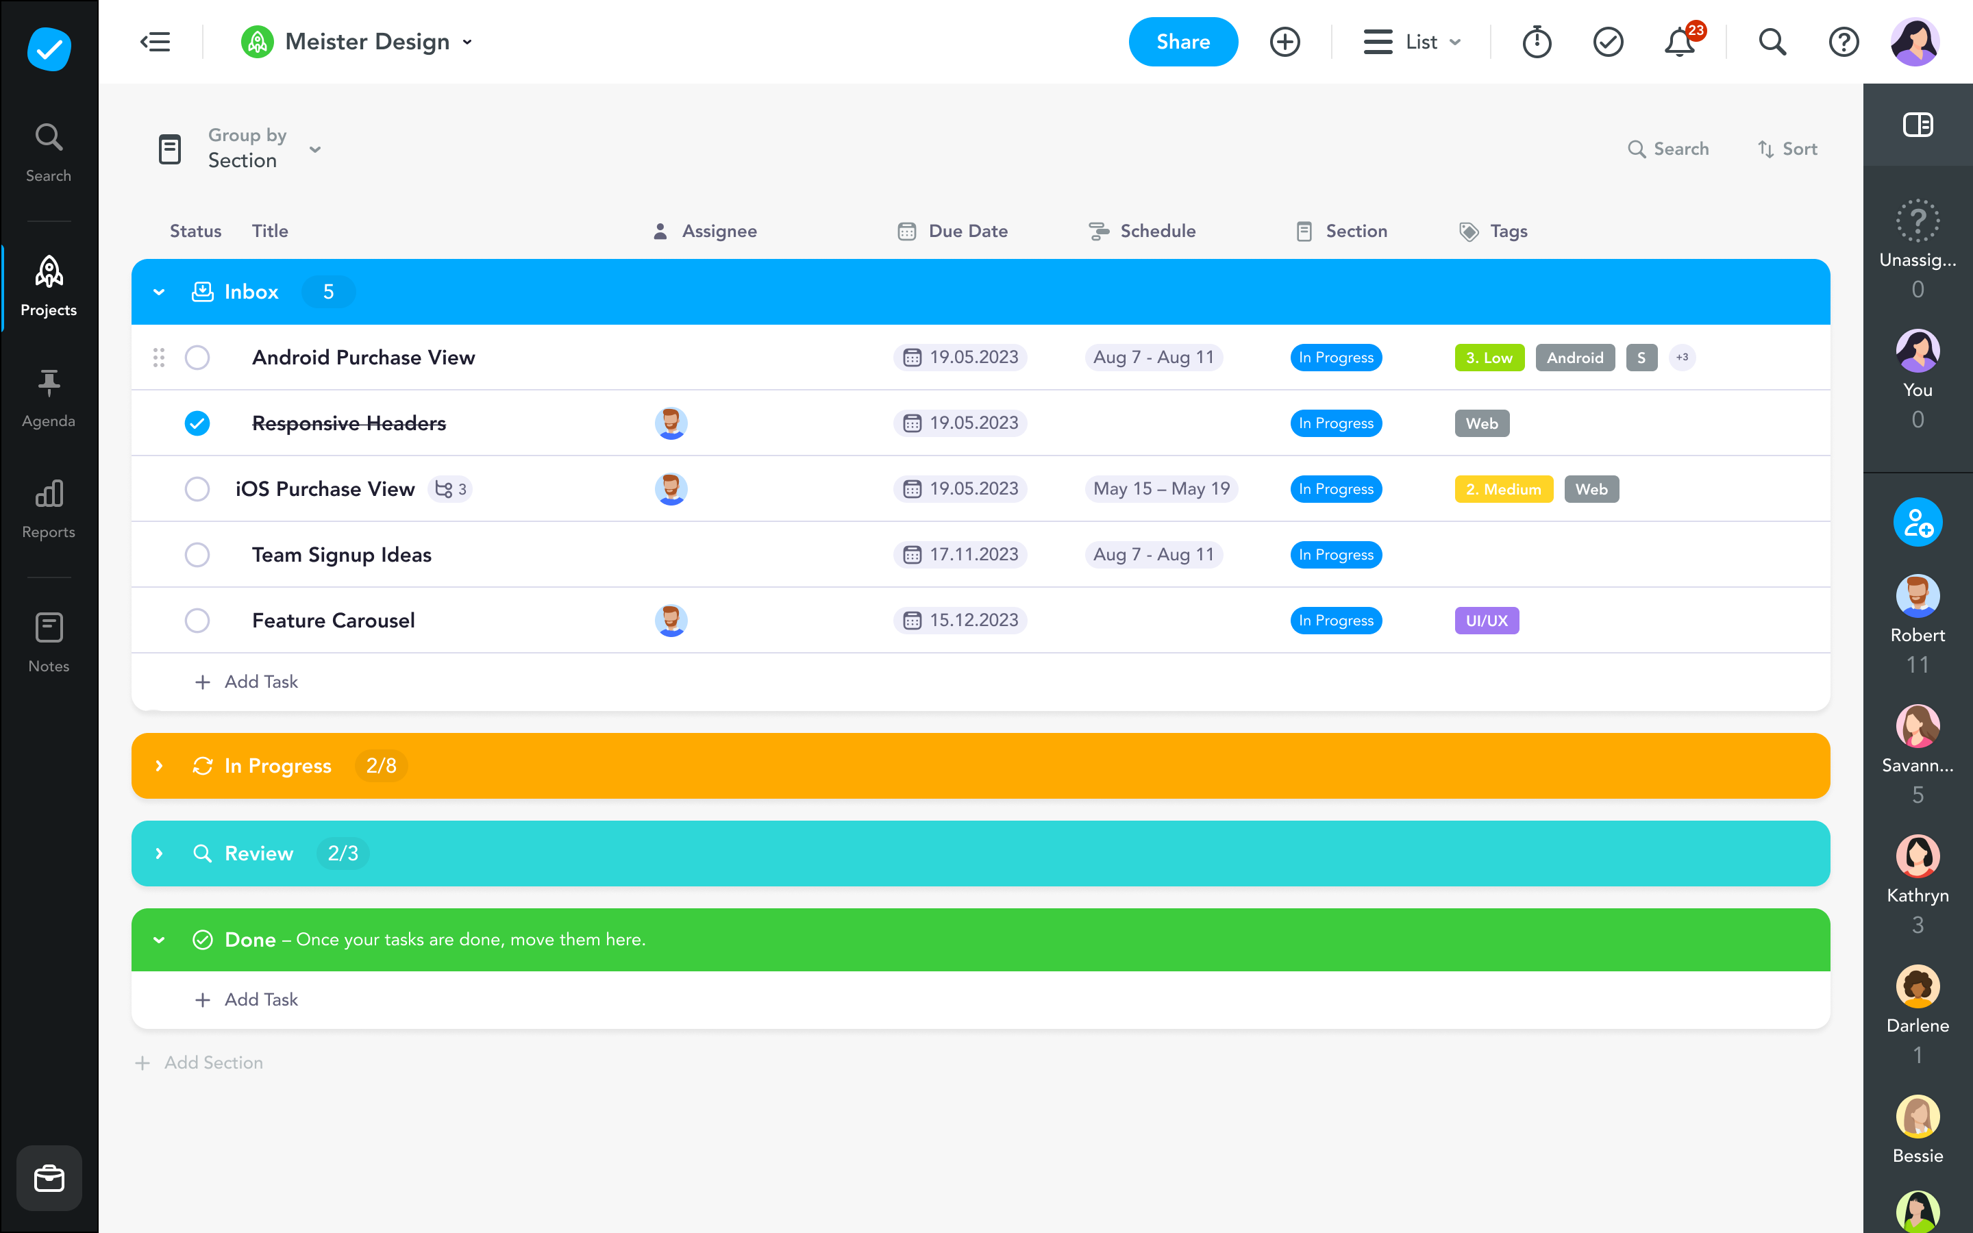
Task: Open the Projects section in the sidebar
Action: click(48, 284)
